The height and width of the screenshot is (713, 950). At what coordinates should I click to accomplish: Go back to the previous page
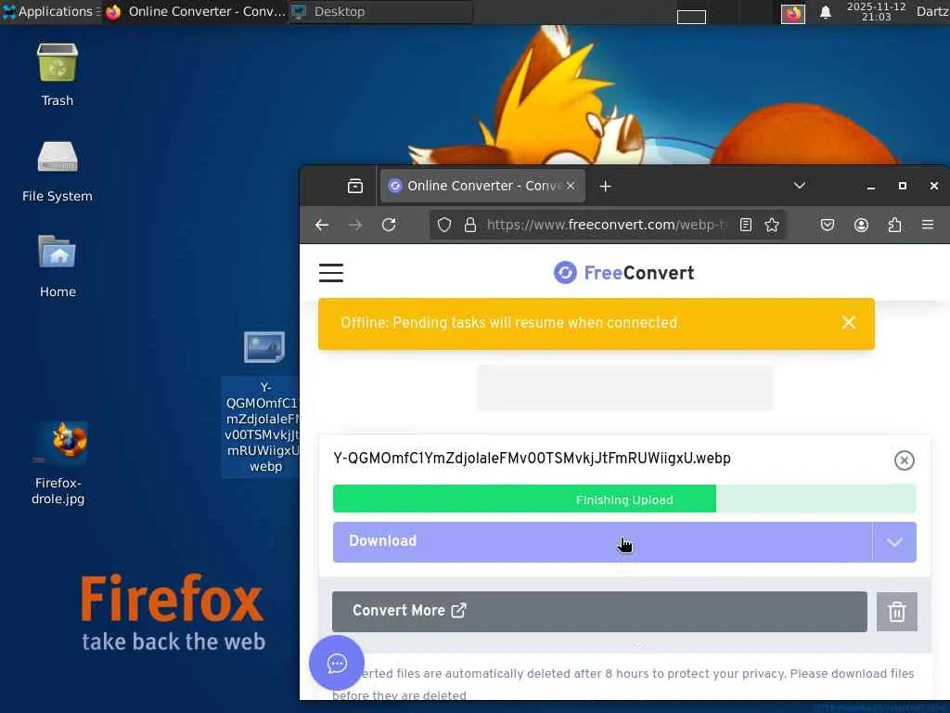coord(322,225)
